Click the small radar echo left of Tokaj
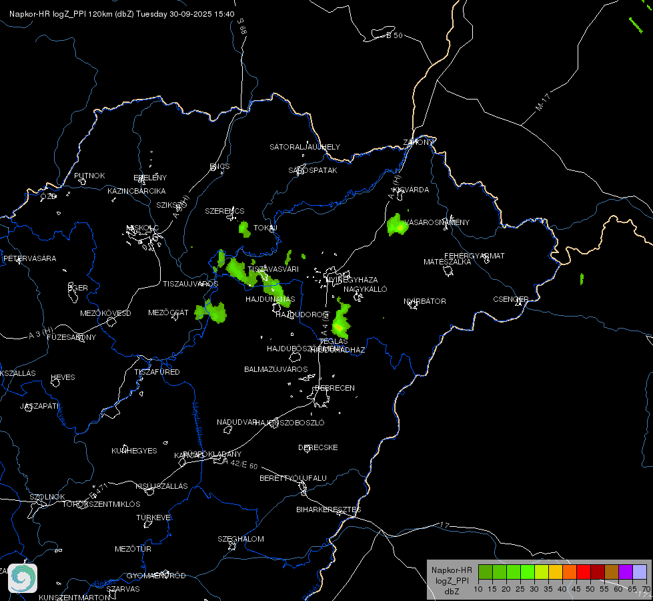 [x=244, y=229]
